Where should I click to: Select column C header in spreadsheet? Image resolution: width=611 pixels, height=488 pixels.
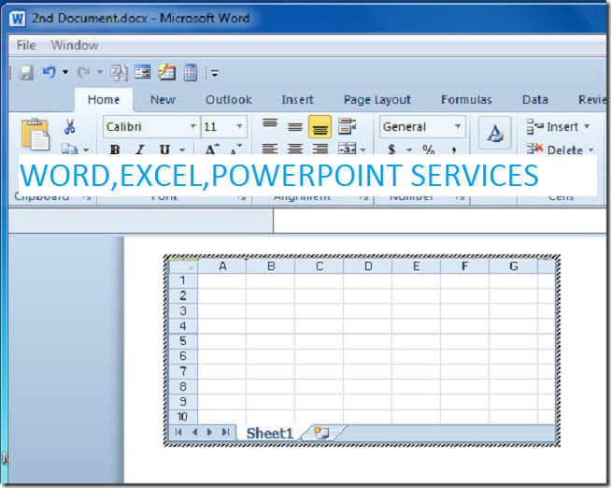click(x=319, y=266)
